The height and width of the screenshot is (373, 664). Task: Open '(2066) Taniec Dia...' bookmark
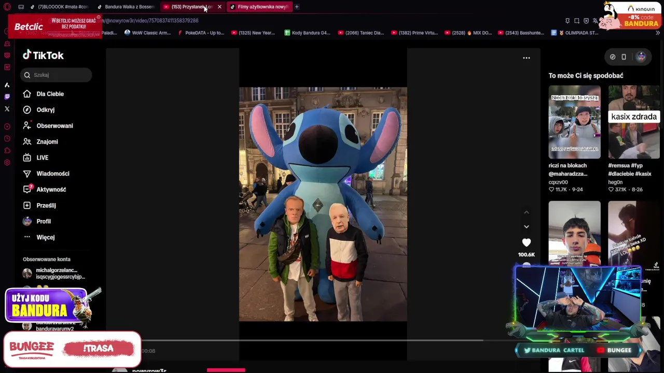[361, 33]
